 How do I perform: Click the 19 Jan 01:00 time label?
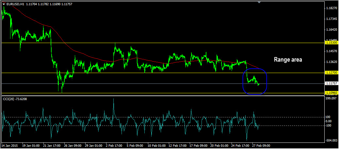coord(31,145)
